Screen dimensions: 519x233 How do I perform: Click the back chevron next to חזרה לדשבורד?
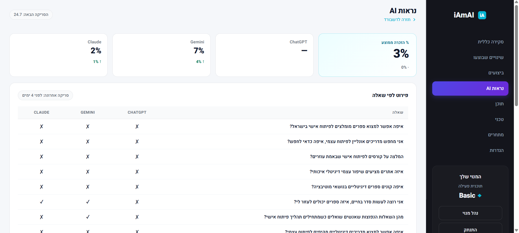414,20
